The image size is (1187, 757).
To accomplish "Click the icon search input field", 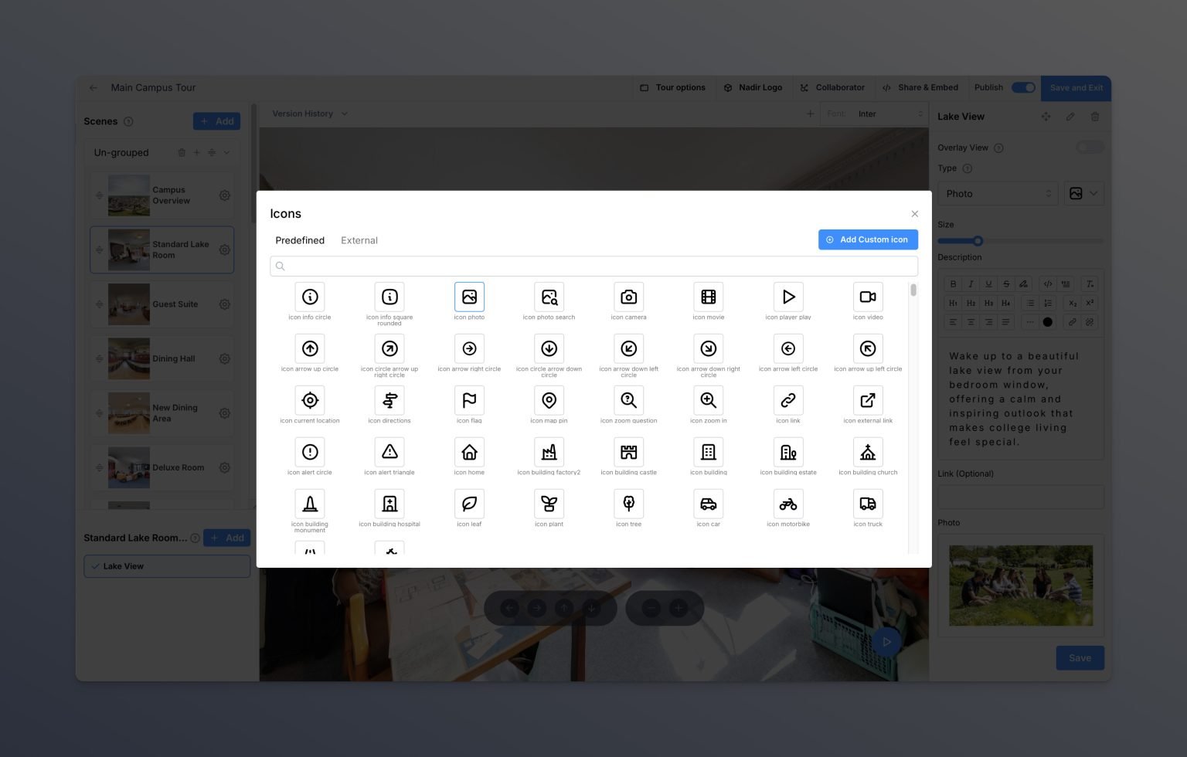I will [x=593, y=266].
